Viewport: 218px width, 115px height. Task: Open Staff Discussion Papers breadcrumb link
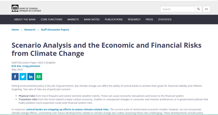coord(55,30)
